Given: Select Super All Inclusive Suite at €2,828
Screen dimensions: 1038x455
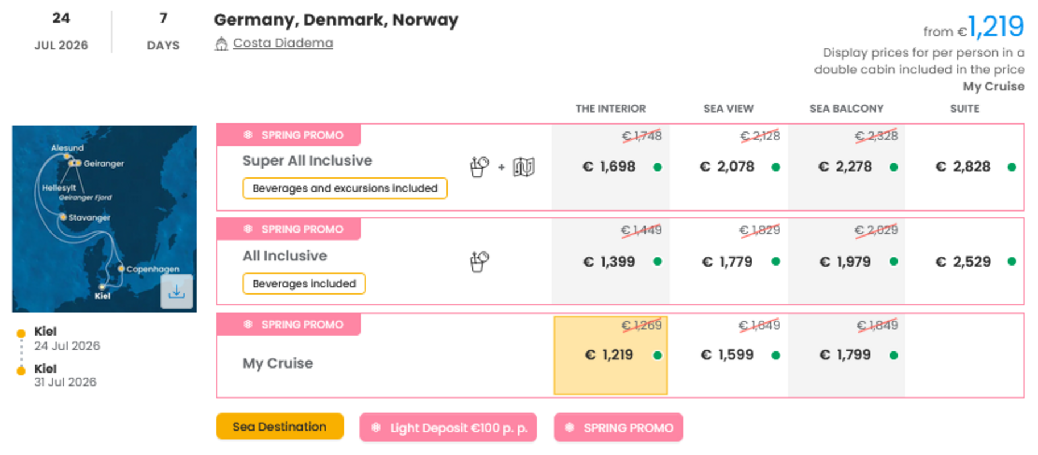Looking at the screenshot, I should (x=963, y=167).
